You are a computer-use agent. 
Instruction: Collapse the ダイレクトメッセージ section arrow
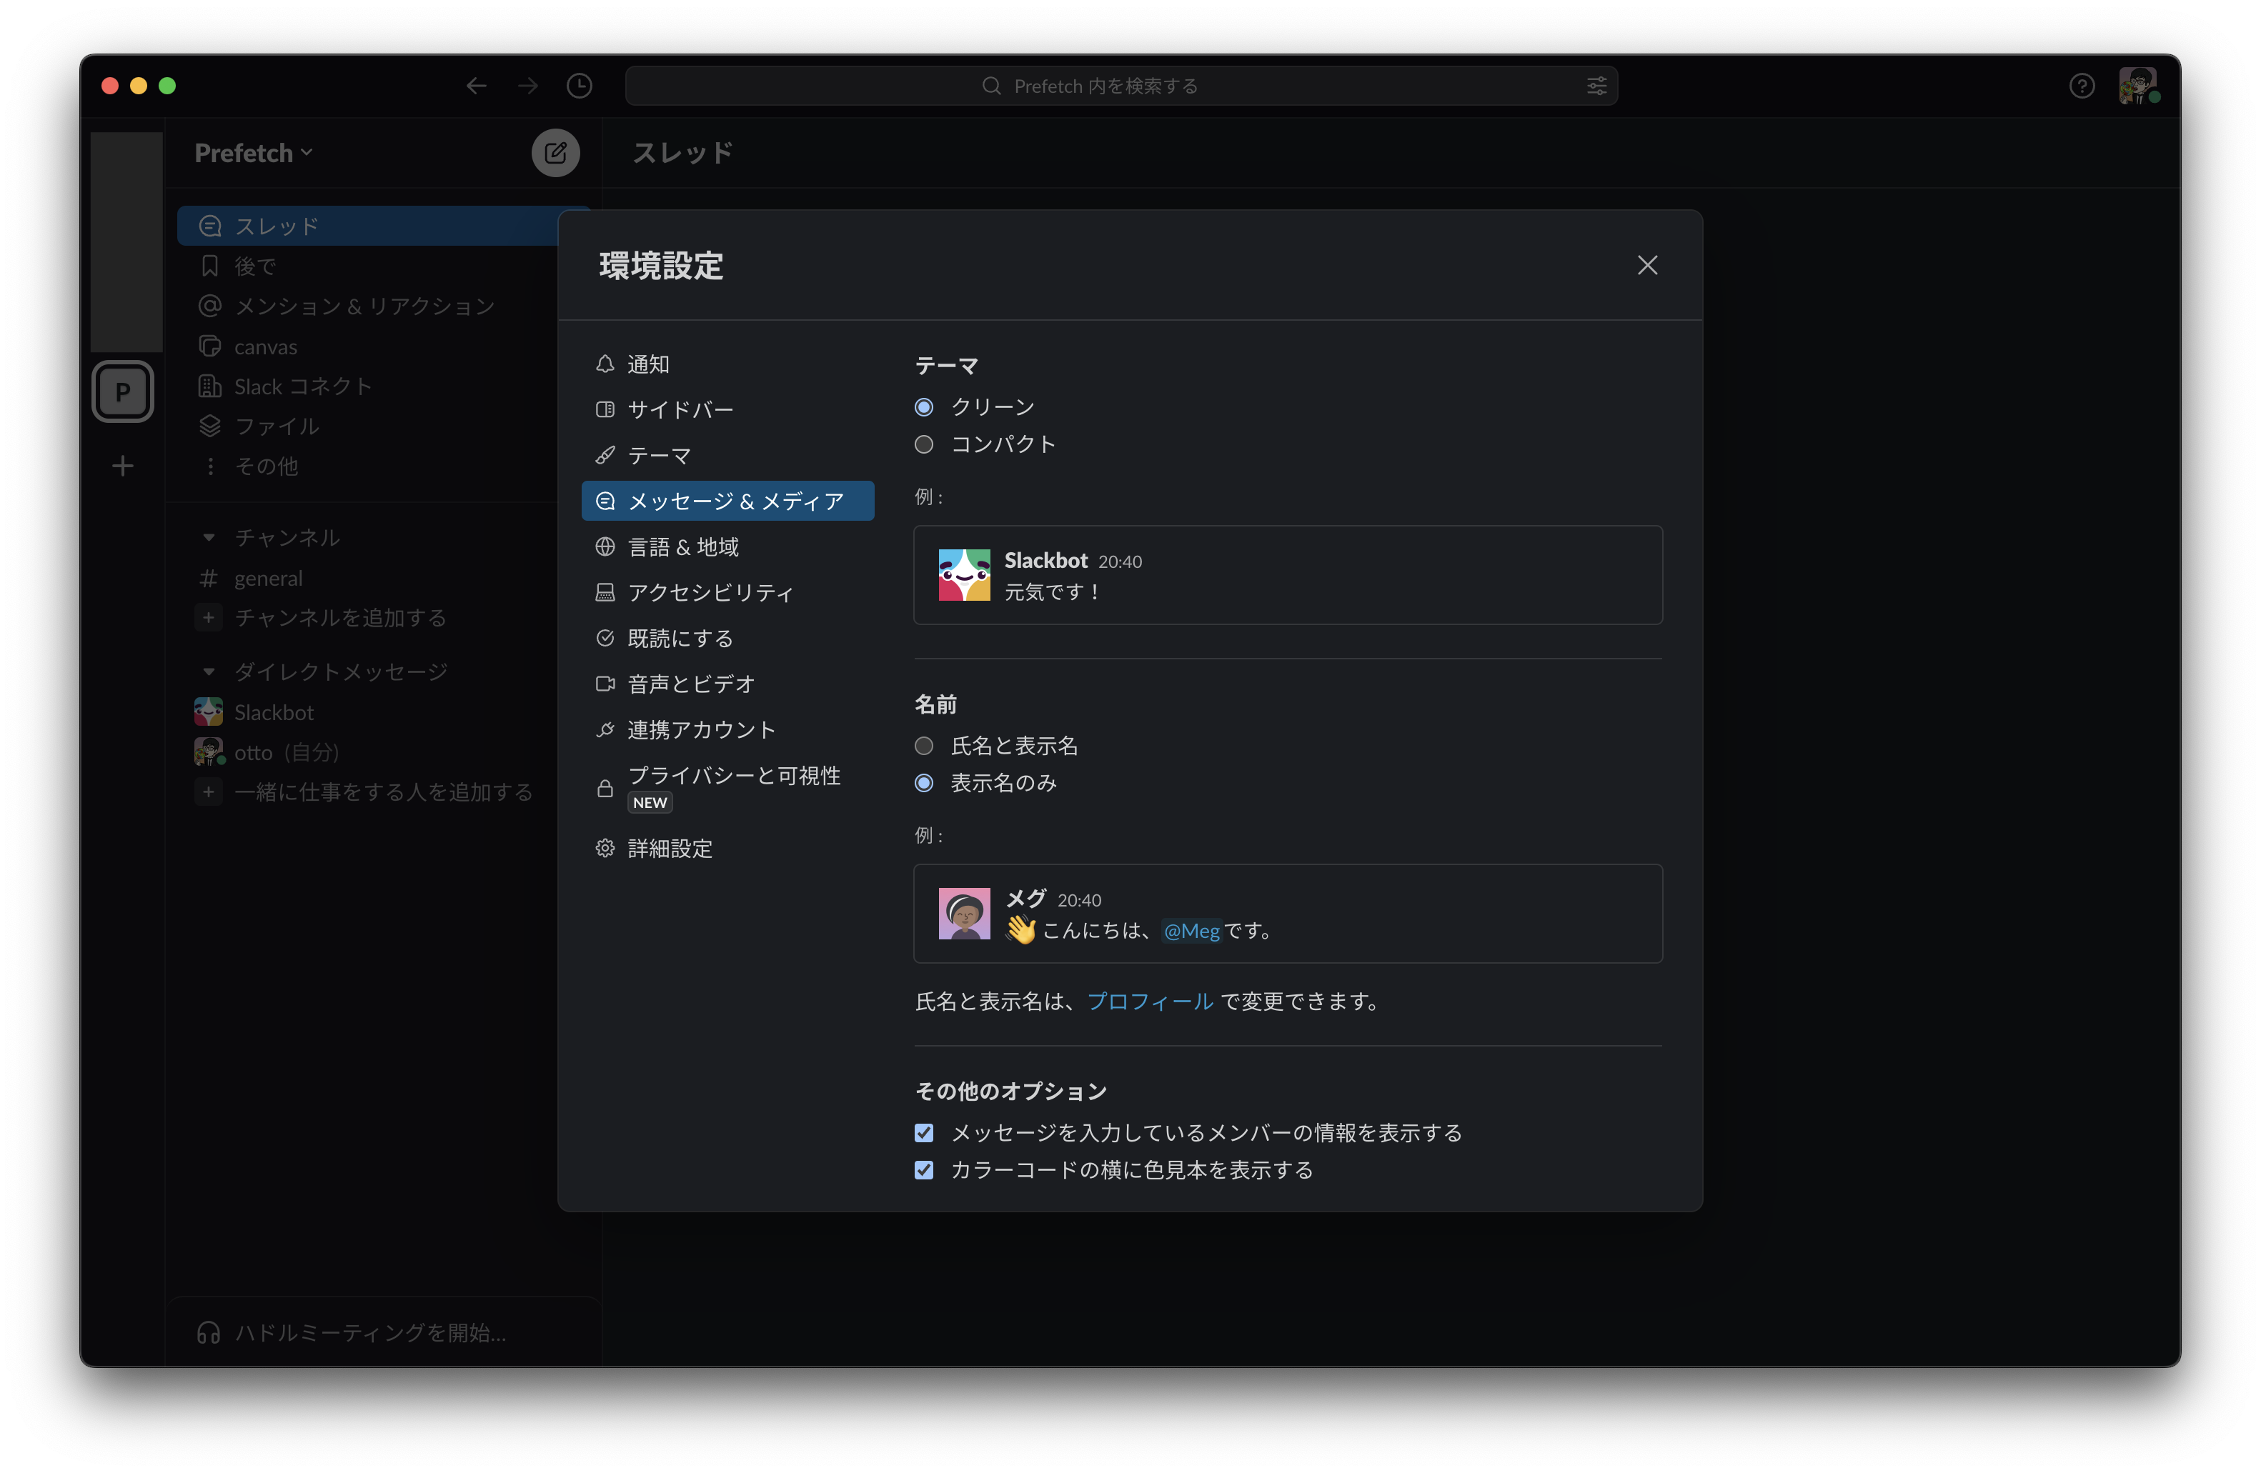[209, 671]
